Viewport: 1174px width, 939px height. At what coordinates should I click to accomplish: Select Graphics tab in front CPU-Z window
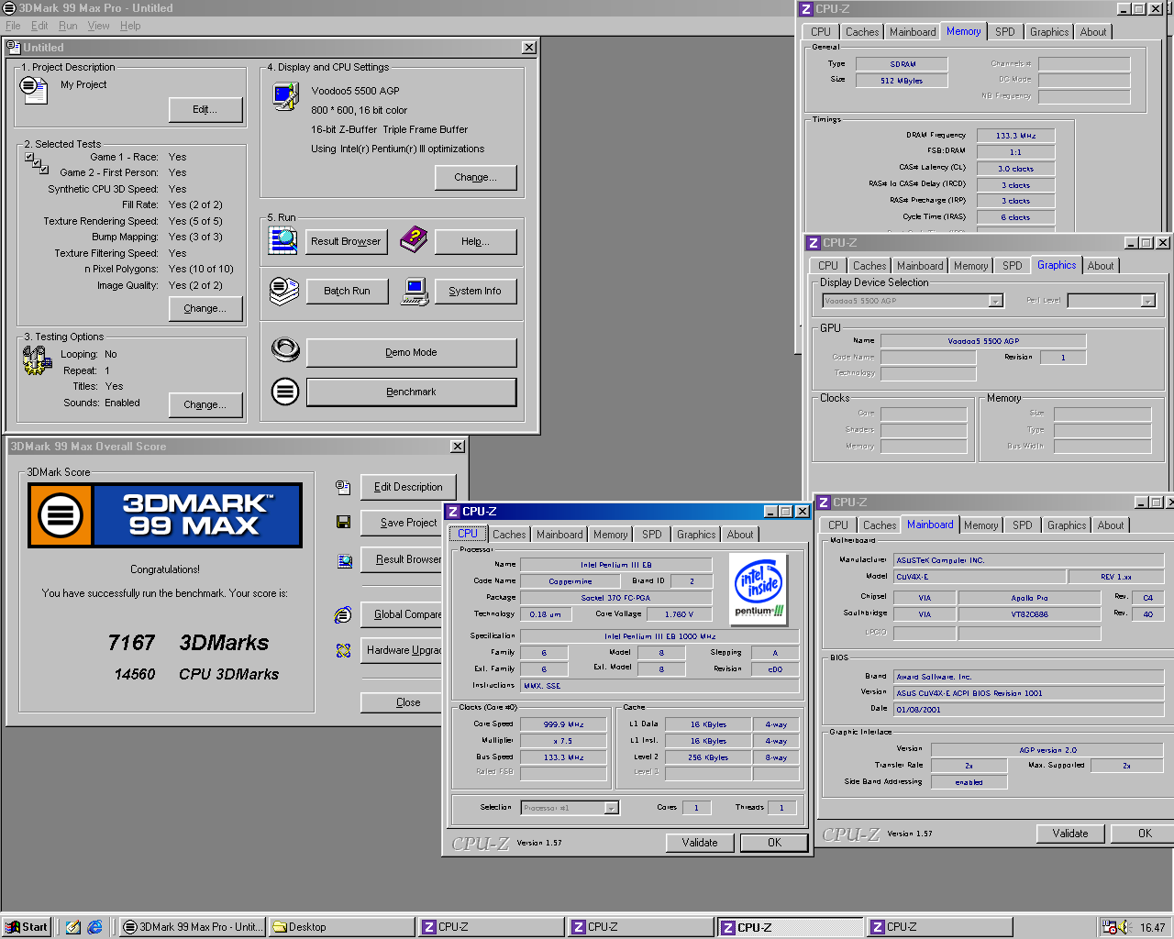pyautogui.click(x=696, y=535)
